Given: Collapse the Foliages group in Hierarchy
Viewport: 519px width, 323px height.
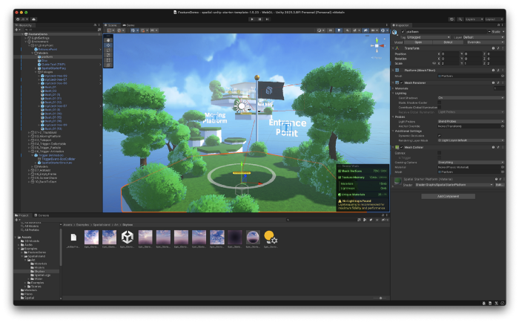Looking at the screenshot, I should click(x=36, y=72).
